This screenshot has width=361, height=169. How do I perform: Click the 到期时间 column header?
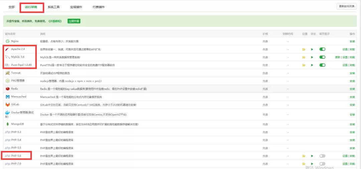click(x=288, y=34)
